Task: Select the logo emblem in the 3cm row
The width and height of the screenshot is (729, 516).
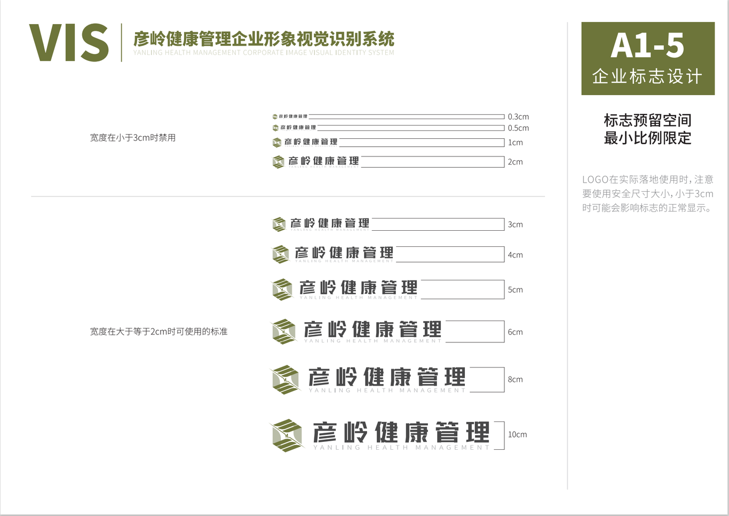Action: [x=279, y=224]
